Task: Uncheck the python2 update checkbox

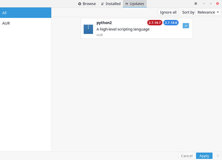Action: coord(186,26)
